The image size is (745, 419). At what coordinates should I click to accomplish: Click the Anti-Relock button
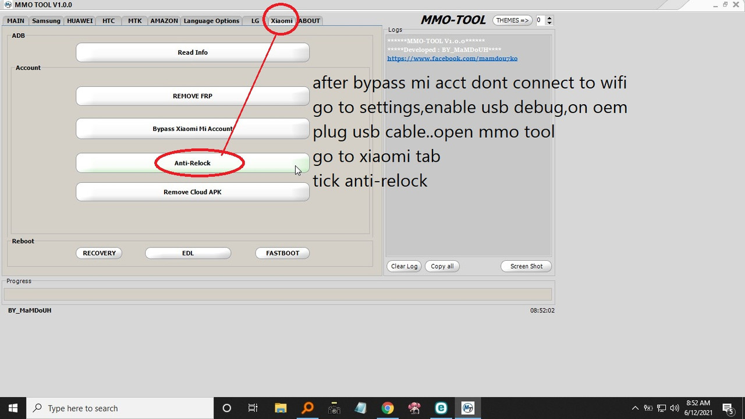193,163
